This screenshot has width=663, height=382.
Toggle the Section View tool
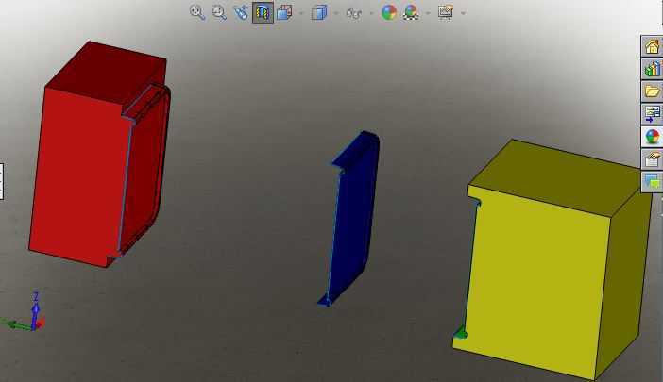(263, 12)
